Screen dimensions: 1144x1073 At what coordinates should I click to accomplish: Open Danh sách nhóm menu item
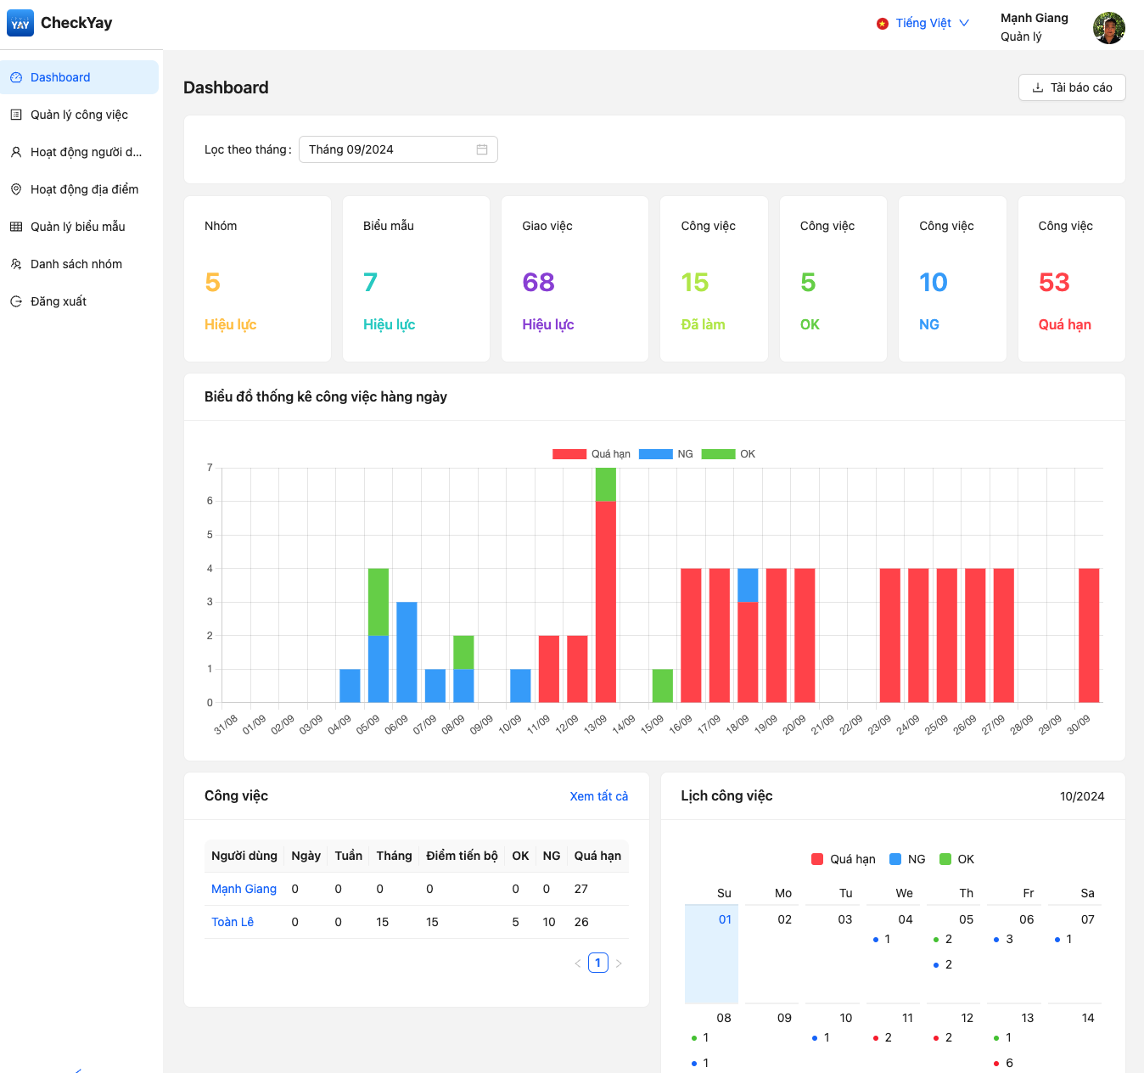(79, 264)
